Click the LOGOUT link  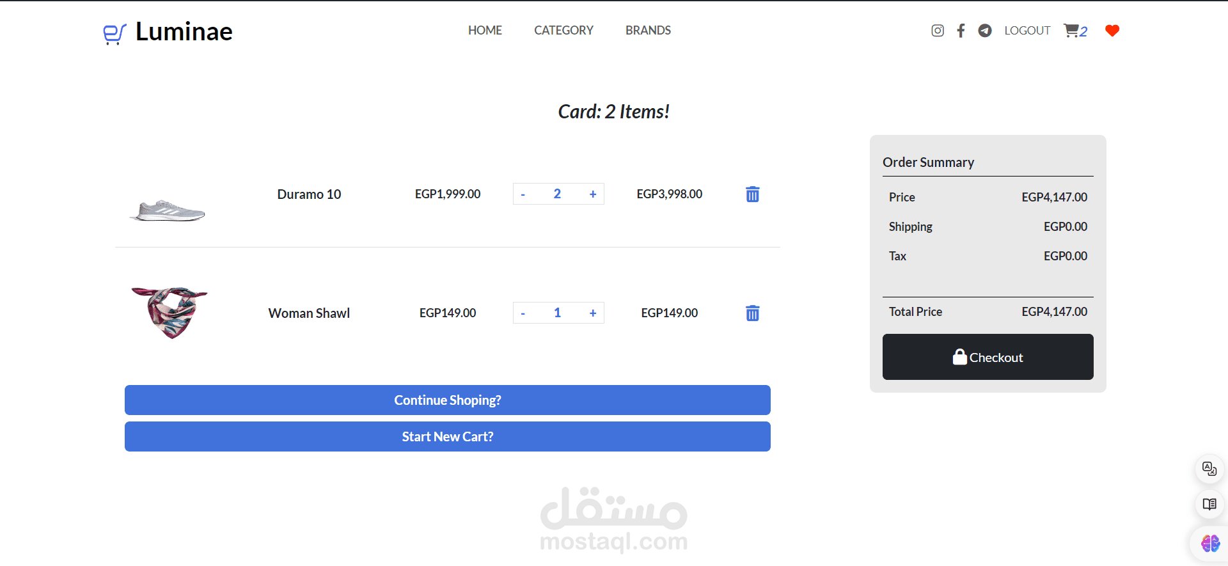click(1027, 31)
